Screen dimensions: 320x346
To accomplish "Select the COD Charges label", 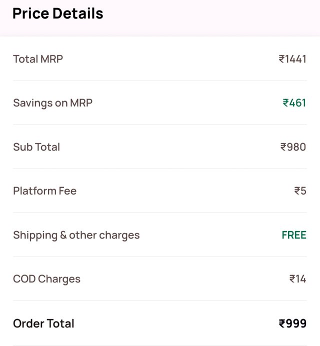I will (x=47, y=279).
